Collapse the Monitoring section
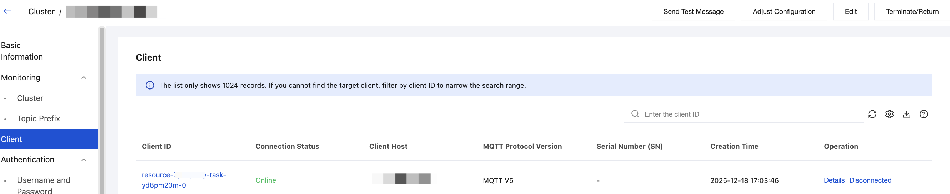Screen dimensions: 950x194 [x=84, y=78]
